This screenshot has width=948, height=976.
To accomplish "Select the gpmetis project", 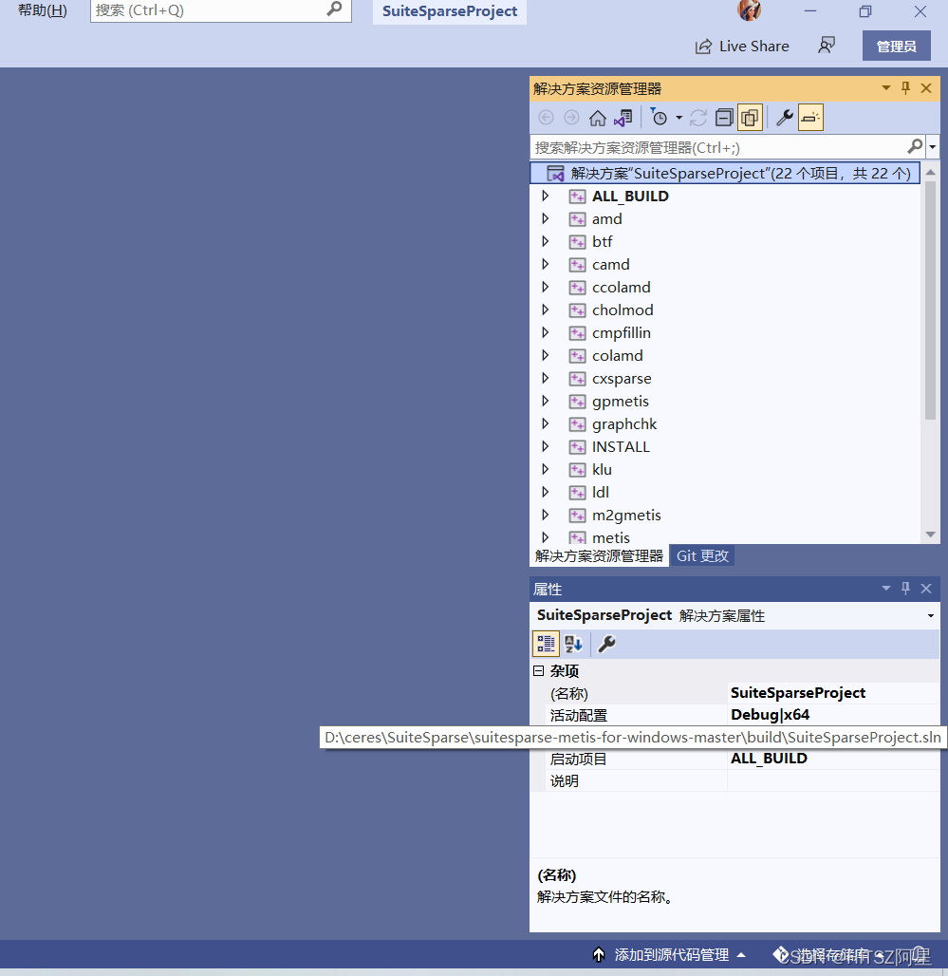I will [621, 402].
